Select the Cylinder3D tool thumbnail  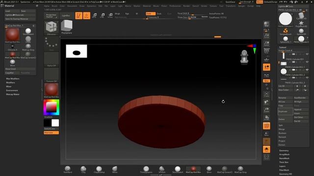click(301, 16)
